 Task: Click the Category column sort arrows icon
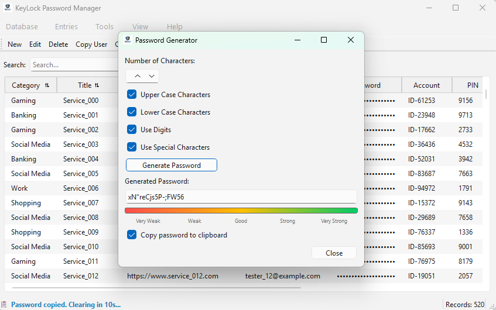pos(47,85)
